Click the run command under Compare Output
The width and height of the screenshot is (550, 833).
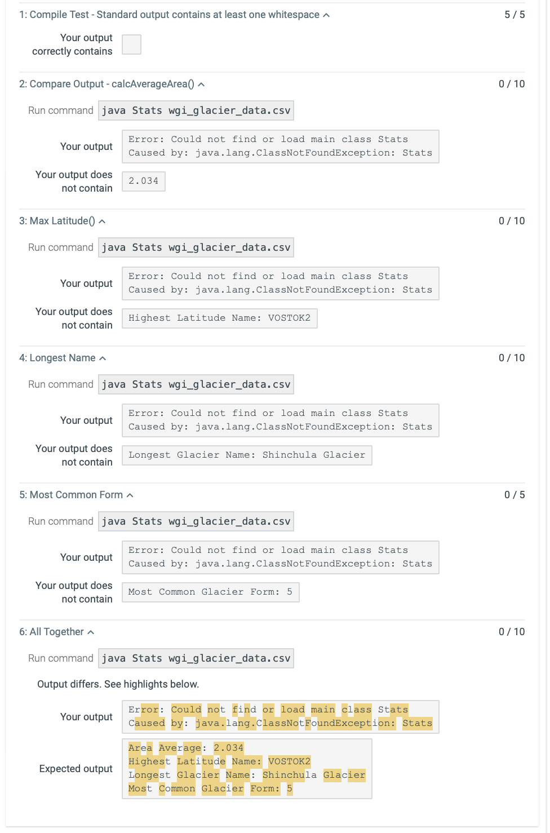pos(196,110)
